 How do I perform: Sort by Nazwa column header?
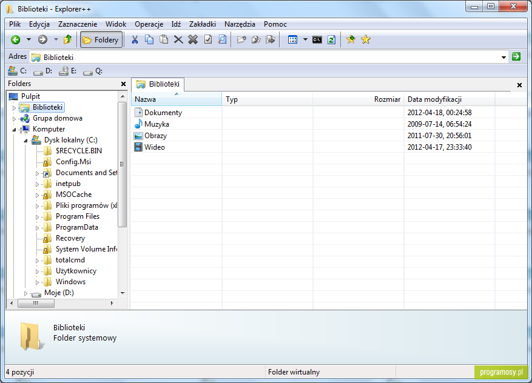point(177,99)
